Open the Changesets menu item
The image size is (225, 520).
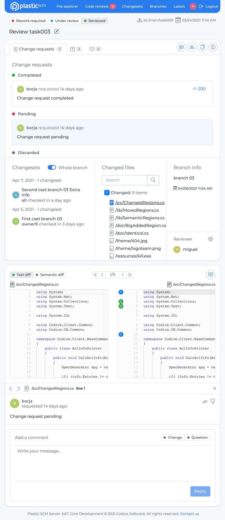coord(132,6)
